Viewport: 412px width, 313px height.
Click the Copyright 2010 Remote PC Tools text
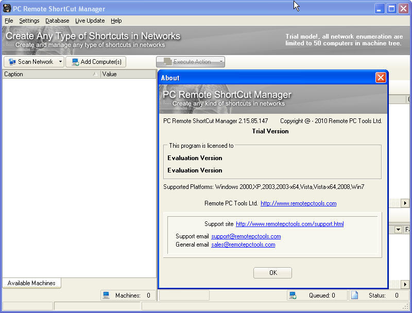(331, 121)
